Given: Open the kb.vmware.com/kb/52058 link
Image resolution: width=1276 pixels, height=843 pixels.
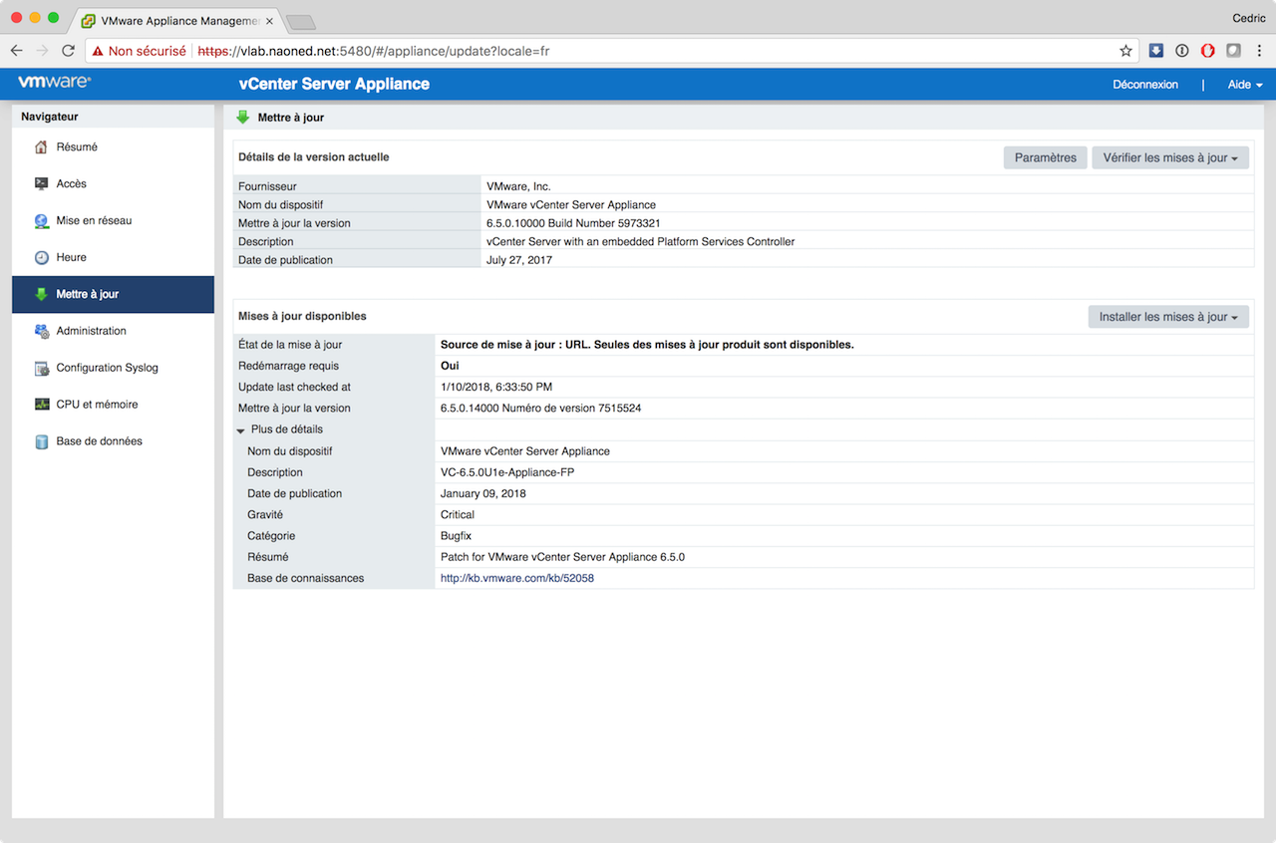Looking at the screenshot, I should [516, 578].
